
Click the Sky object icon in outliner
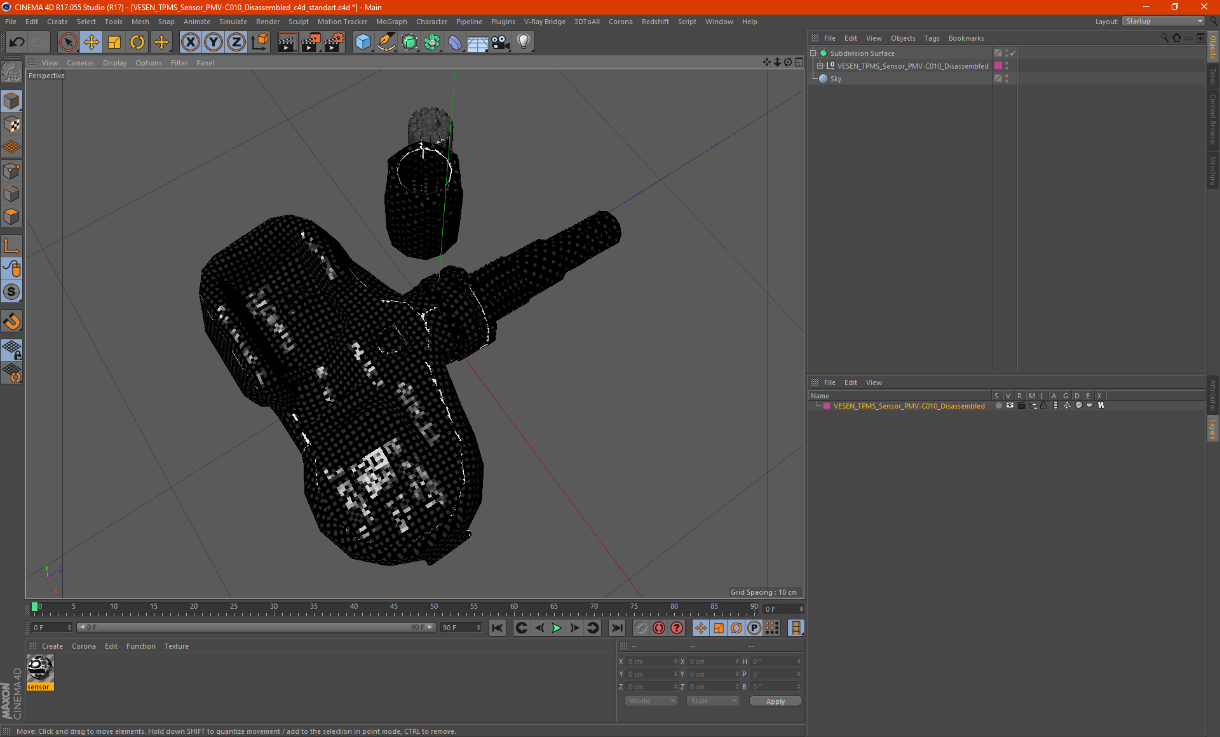823,78
